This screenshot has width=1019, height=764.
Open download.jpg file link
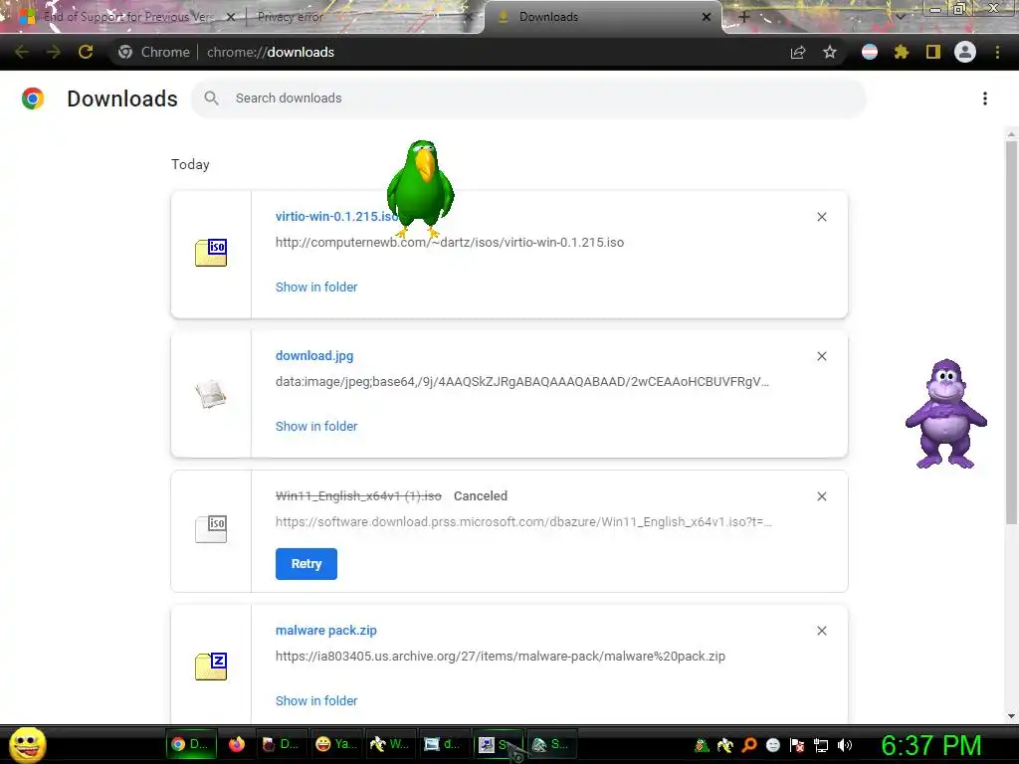pos(314,356)
